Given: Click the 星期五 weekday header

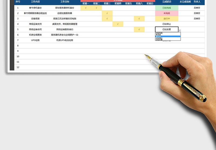Looking at the screenshot, I should (129, 4).
